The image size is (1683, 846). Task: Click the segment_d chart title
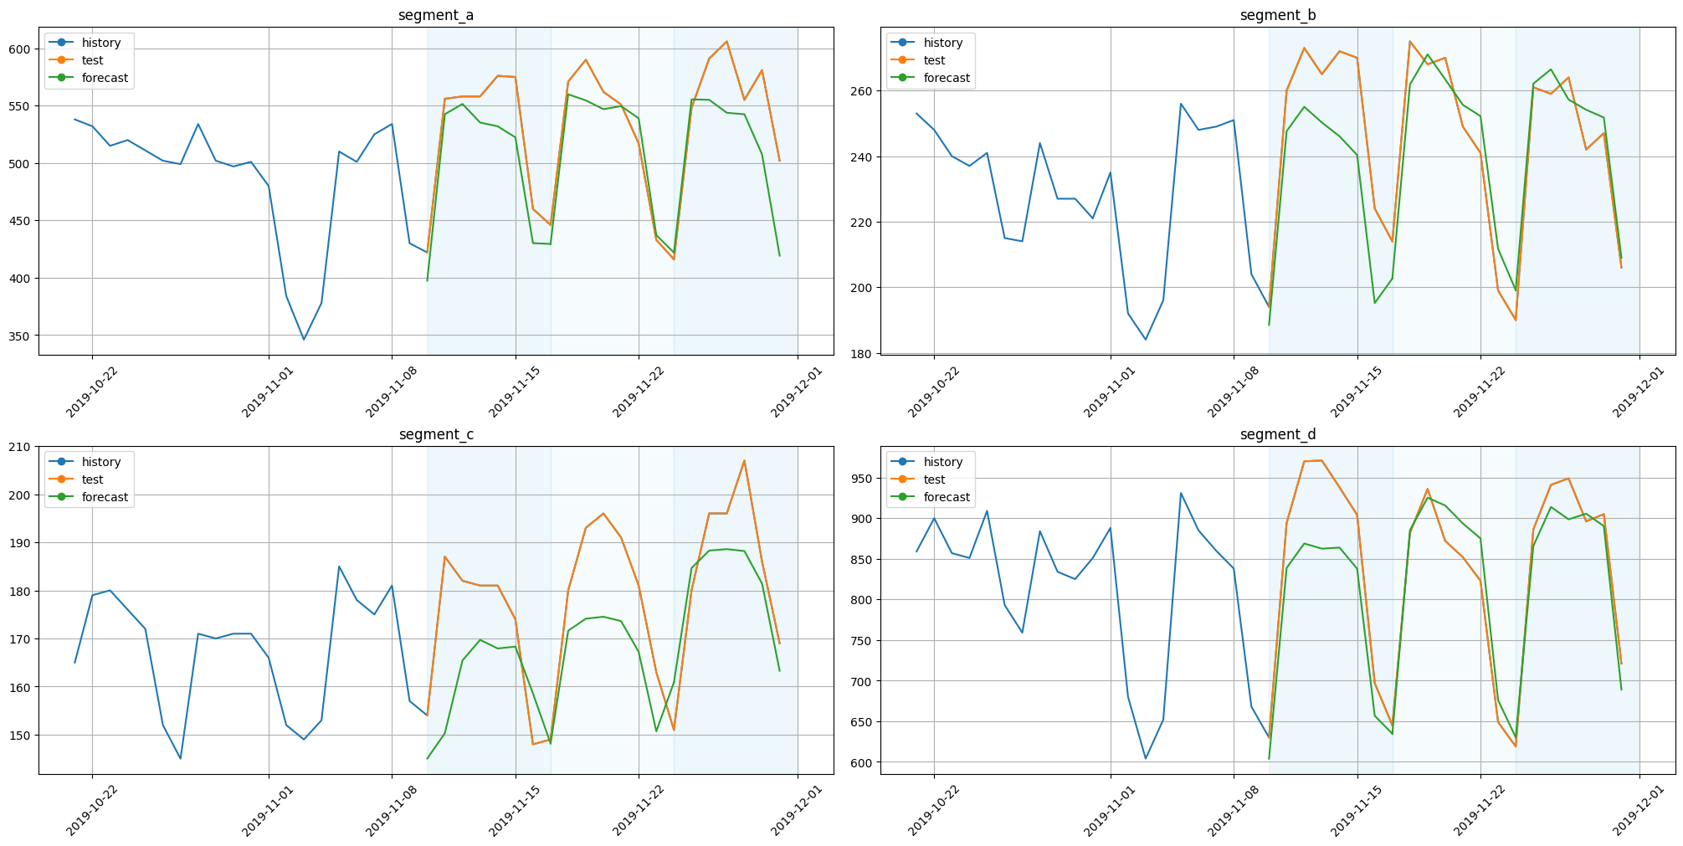(1278, 434)
